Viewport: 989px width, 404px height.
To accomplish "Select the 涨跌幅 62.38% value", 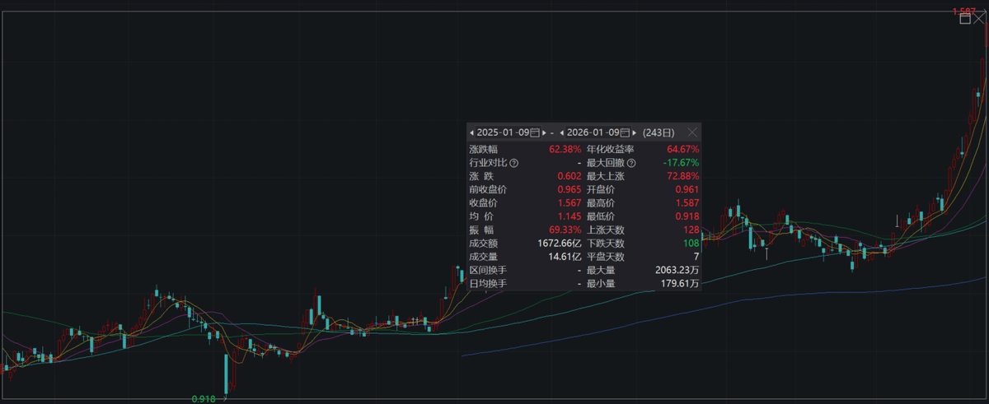I will [x=565, y=150].
